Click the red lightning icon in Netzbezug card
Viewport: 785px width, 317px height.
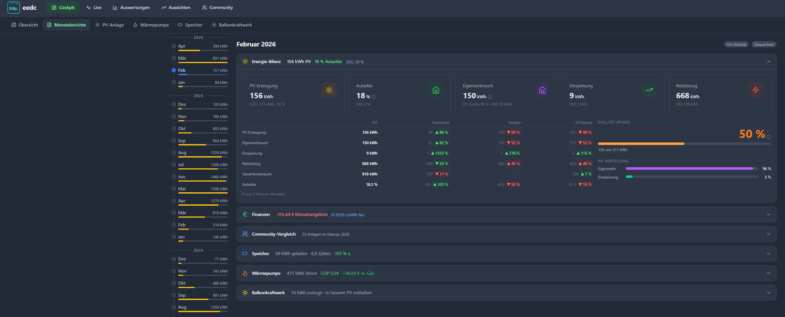755,90
